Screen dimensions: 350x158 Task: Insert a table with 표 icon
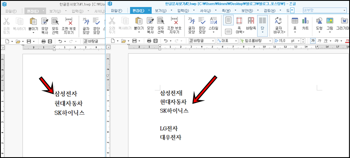(x=295, y=21)
